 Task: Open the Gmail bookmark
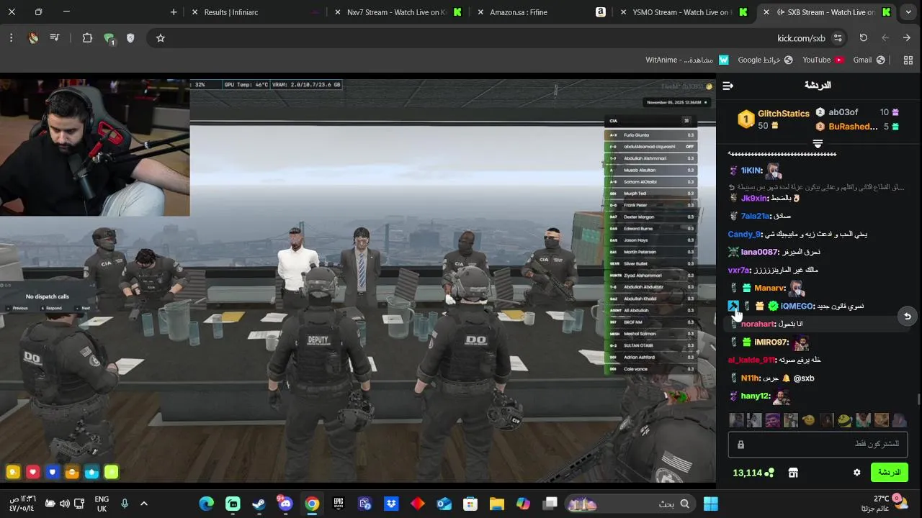pyautogui.click(x=869, y=60)
